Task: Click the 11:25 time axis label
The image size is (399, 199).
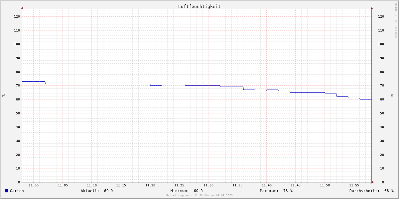Action: click(179, 185)
